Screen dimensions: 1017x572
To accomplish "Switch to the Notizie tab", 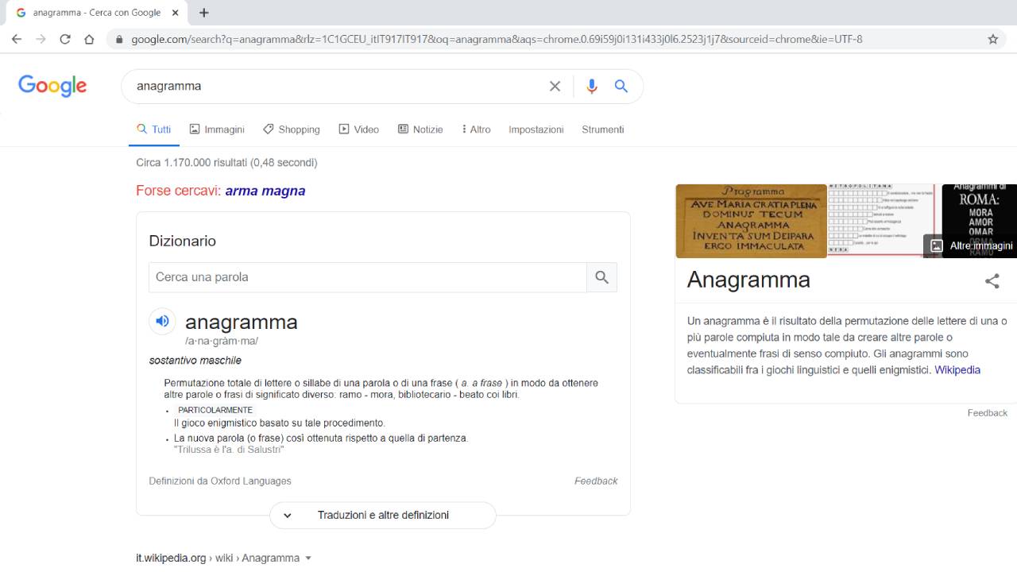I will coord(420,129).
